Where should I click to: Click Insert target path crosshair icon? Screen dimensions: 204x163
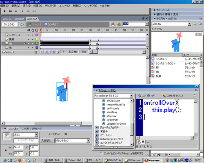[149, 96]
